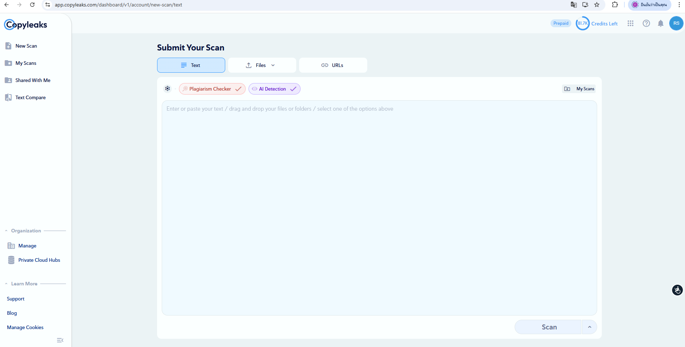Switch to the URLs tab
Image resolution: width=685 pixels, height=347 pixels.
tap(333, 65)
